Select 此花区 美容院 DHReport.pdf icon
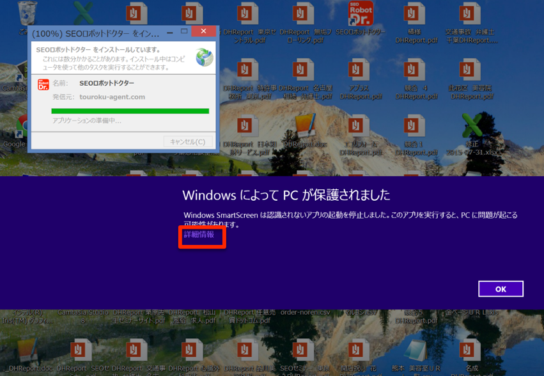 (469, 70)
